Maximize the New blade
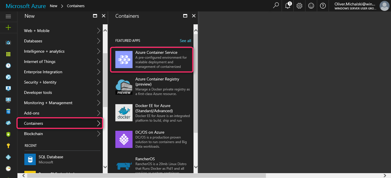The image size is (391, 178). 95,16
